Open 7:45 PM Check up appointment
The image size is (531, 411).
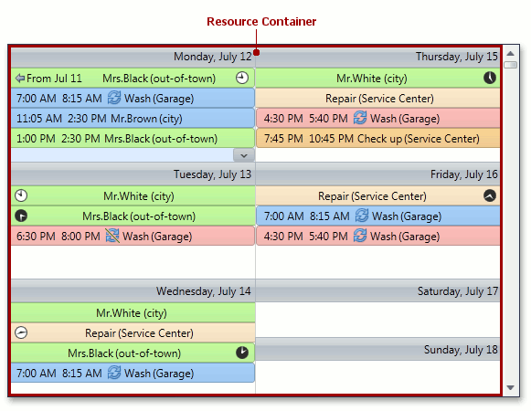(x=378, y=138)
